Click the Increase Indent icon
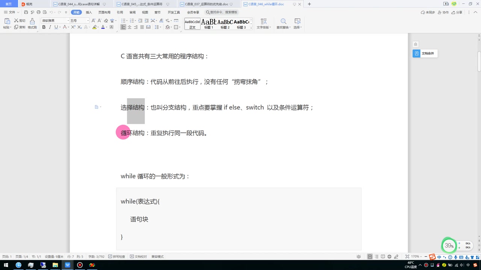Screen dimensions: 481x270 click(147, 21)
